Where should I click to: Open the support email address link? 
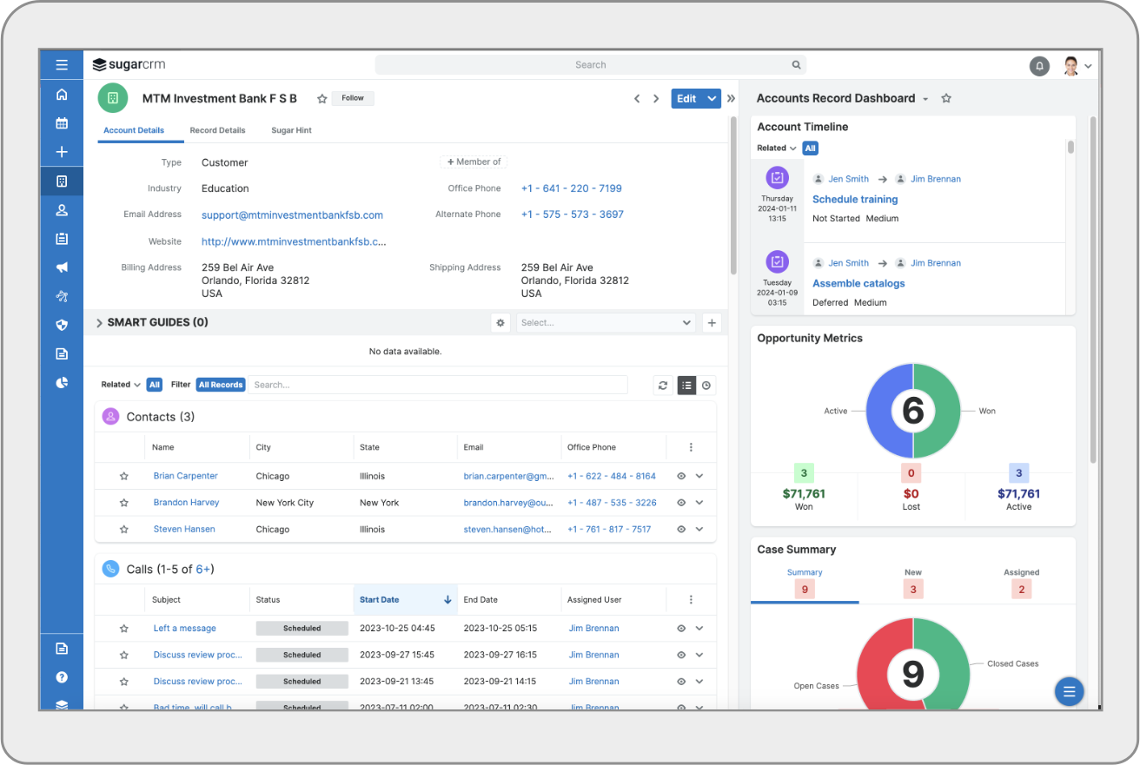click(292, 215)
